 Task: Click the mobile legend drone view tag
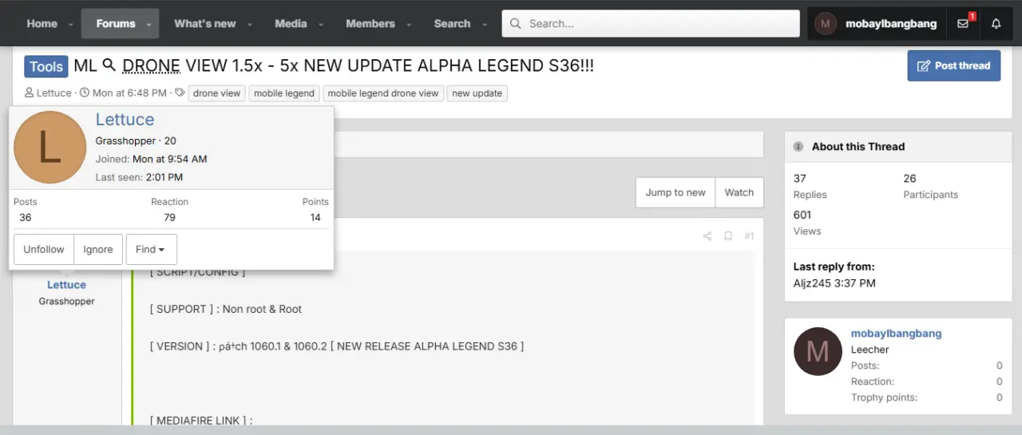[383, 93]
